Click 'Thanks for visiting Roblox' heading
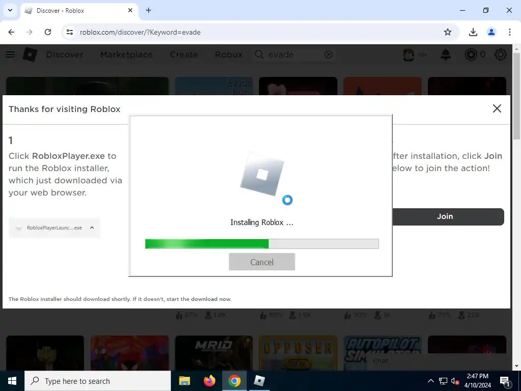Screen dimensions: 521x391 click(x=65, y=109)
